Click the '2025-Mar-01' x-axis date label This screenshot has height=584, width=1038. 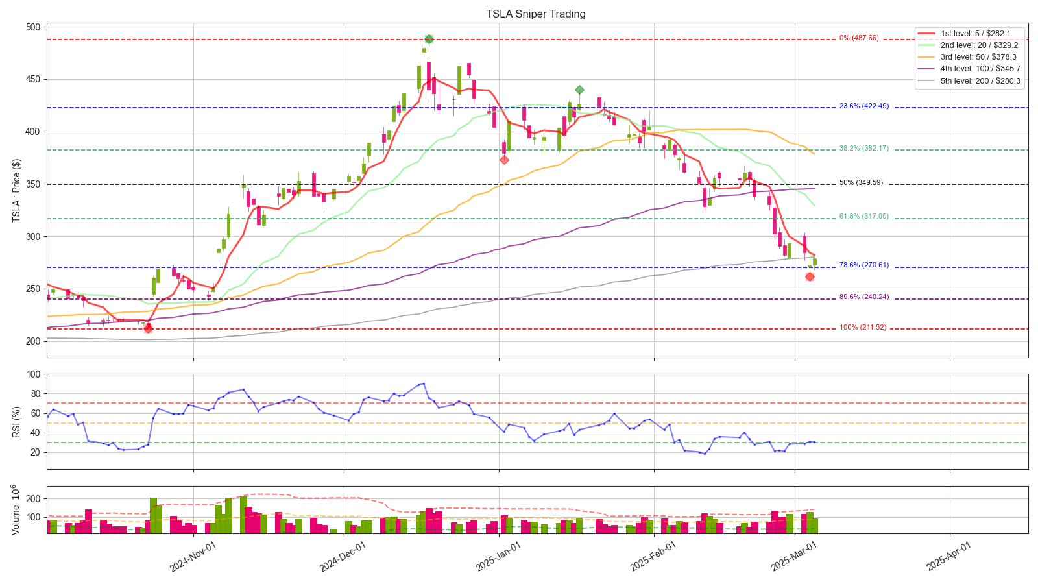coord(793,557)
